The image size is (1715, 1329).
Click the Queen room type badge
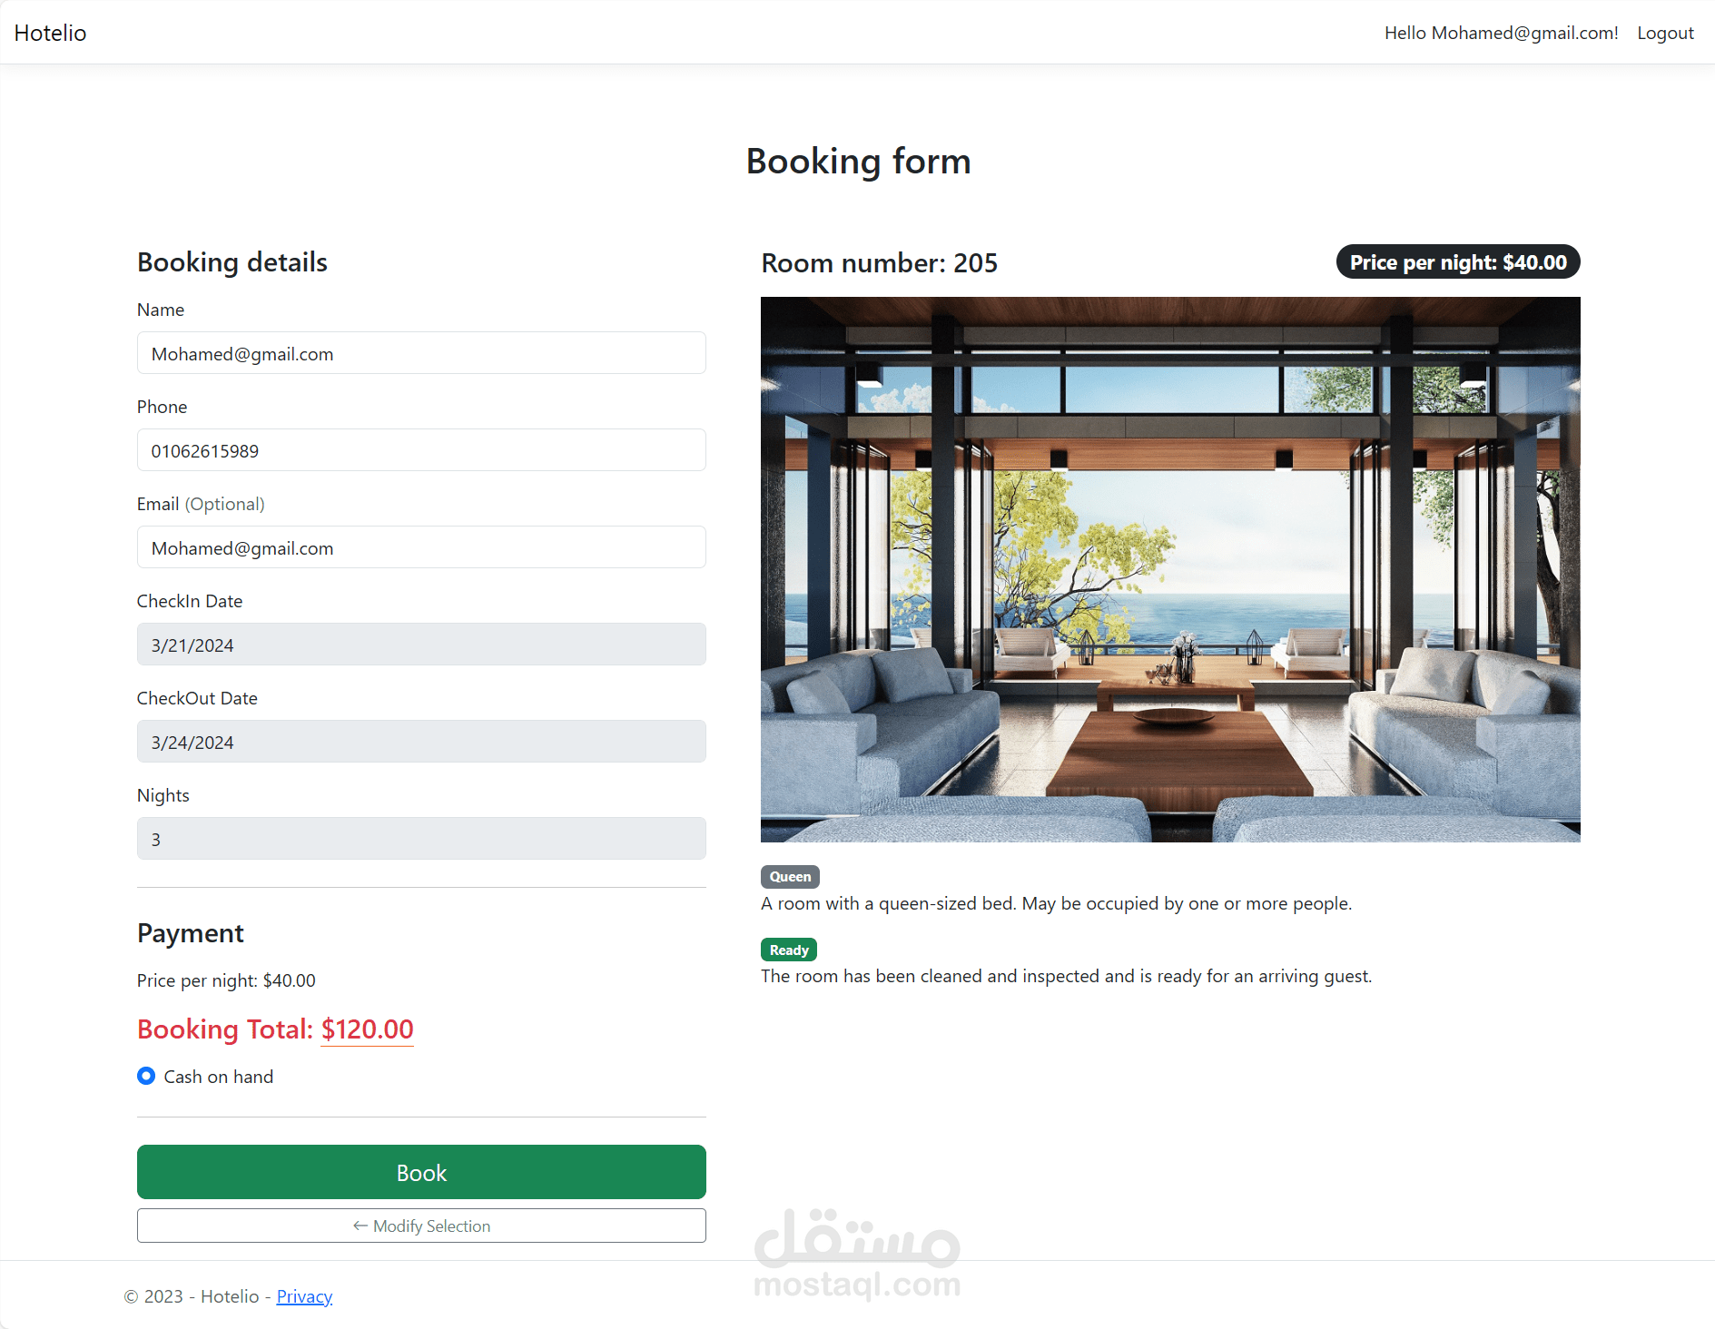790,877
